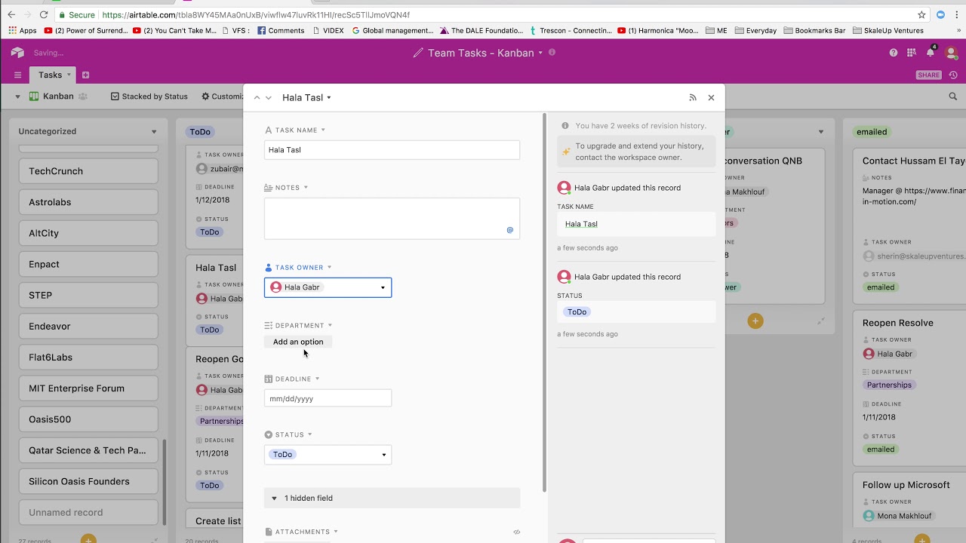Click the modal's vertical scrollbar

point(544,302)
